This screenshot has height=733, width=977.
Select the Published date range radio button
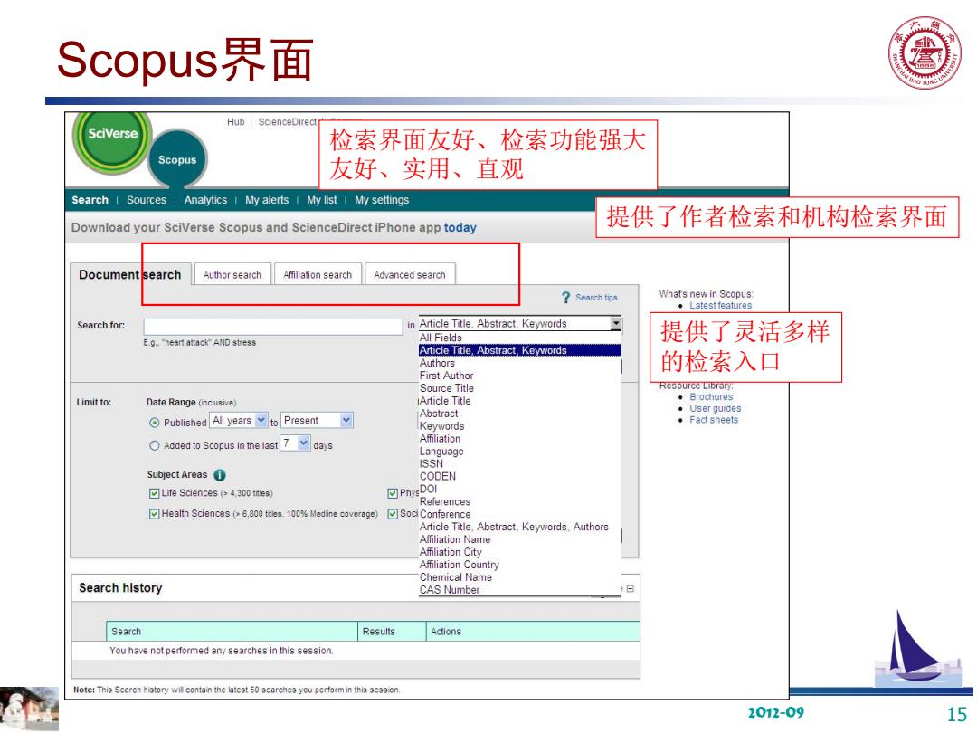pyautogui.click(x=154, y=423)
